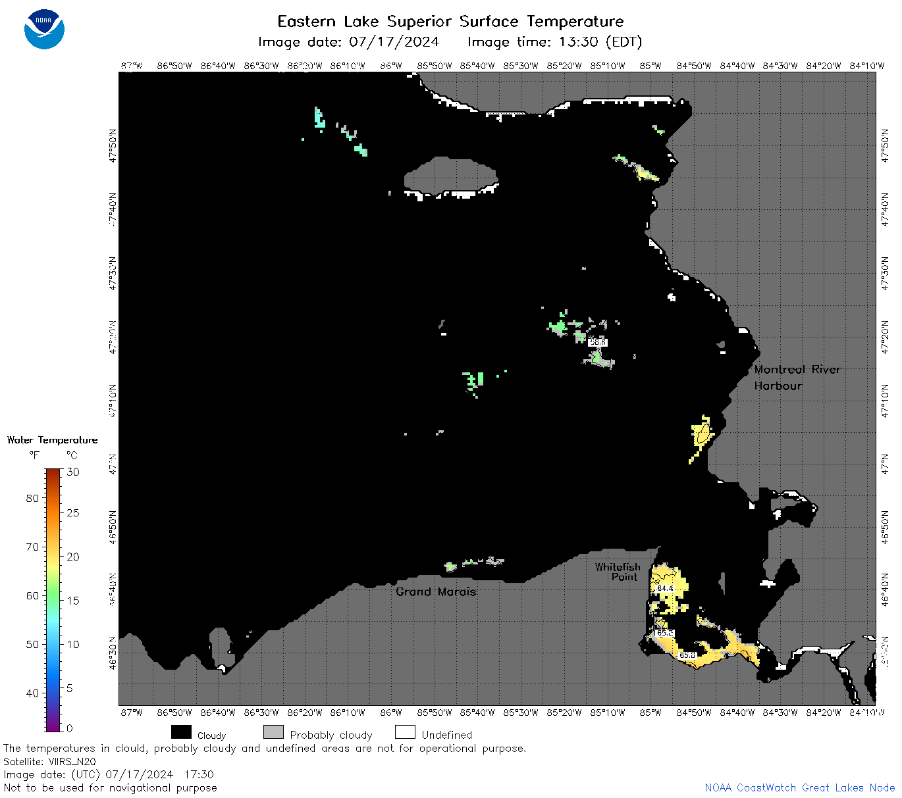Click the 46°50'N label on the left axis
902x798 pixels.
coord(113,527)
